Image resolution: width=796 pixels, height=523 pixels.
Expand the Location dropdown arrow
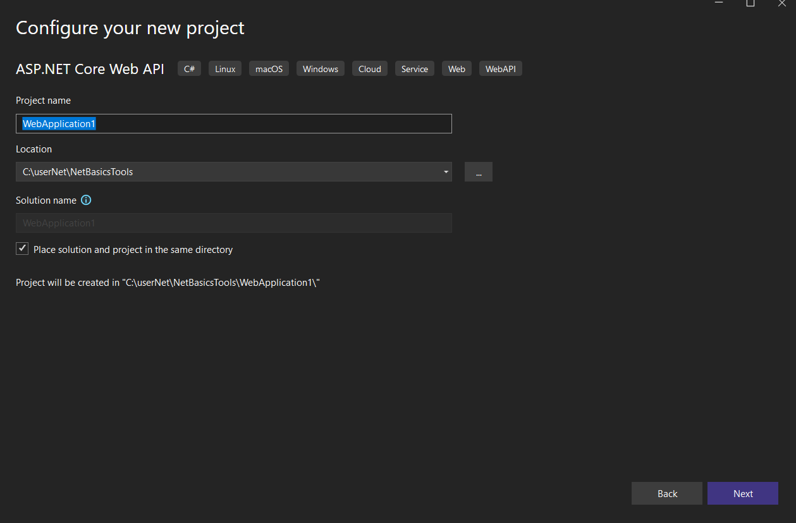[446, 172]
